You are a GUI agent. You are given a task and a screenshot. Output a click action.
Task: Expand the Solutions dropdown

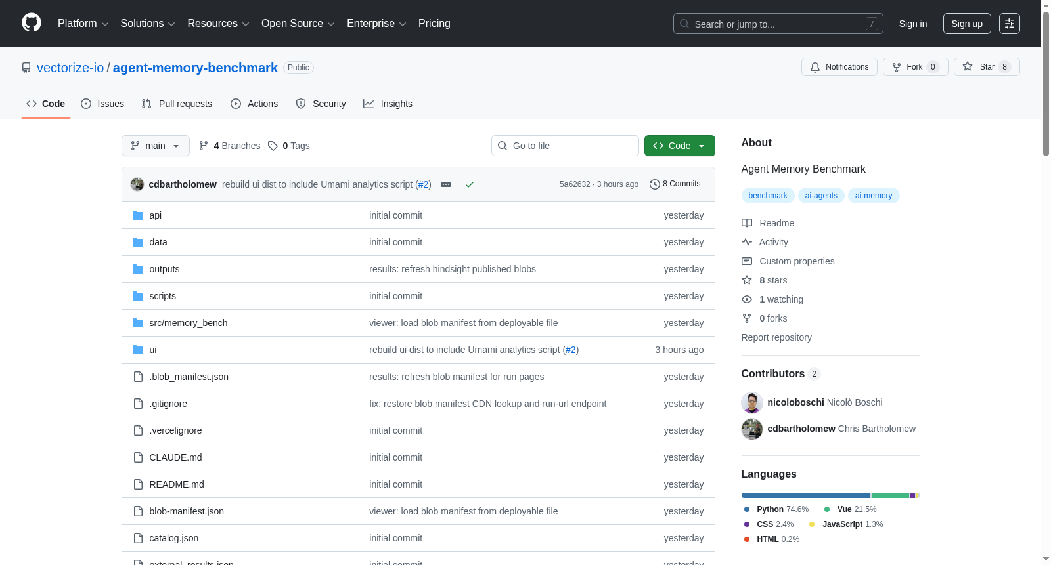(x=148, y=24)
